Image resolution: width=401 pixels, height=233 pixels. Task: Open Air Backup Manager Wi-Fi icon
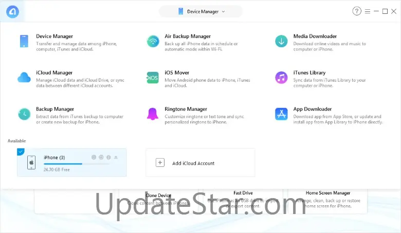153,42
